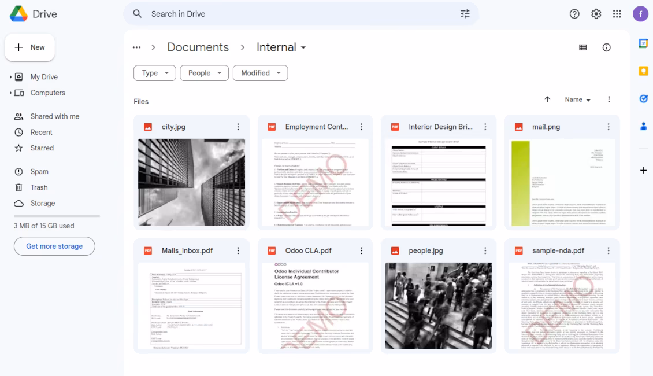
Task: Open Shared with me
Action: [54, 116]
